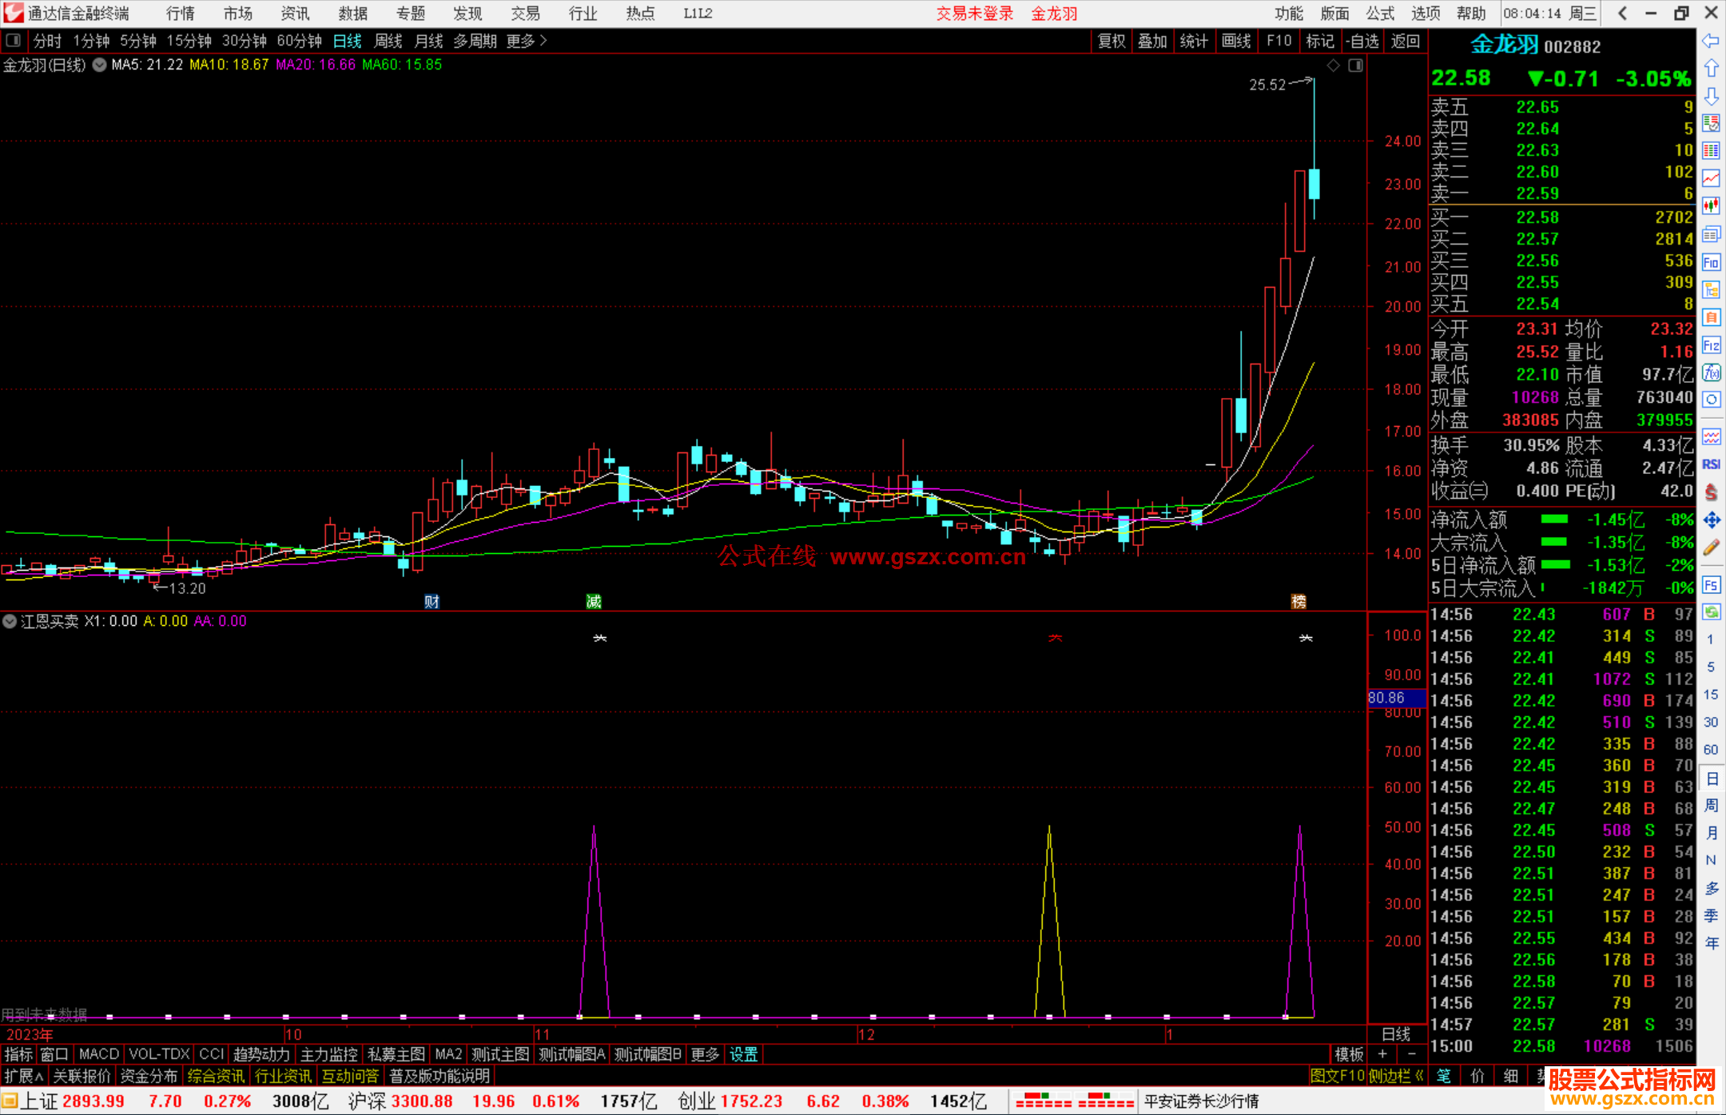
Task: Open the 公式 menu
Action: coord(1379,14)
